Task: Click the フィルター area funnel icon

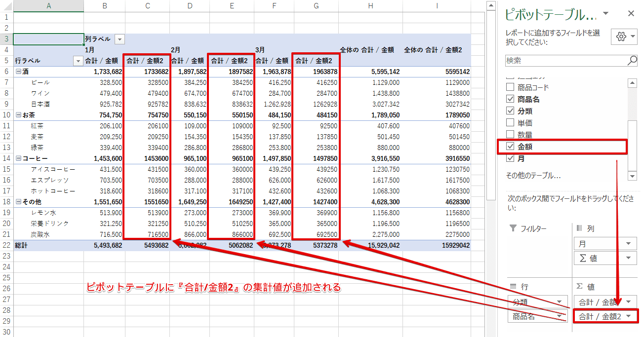Action: (513, 228)
